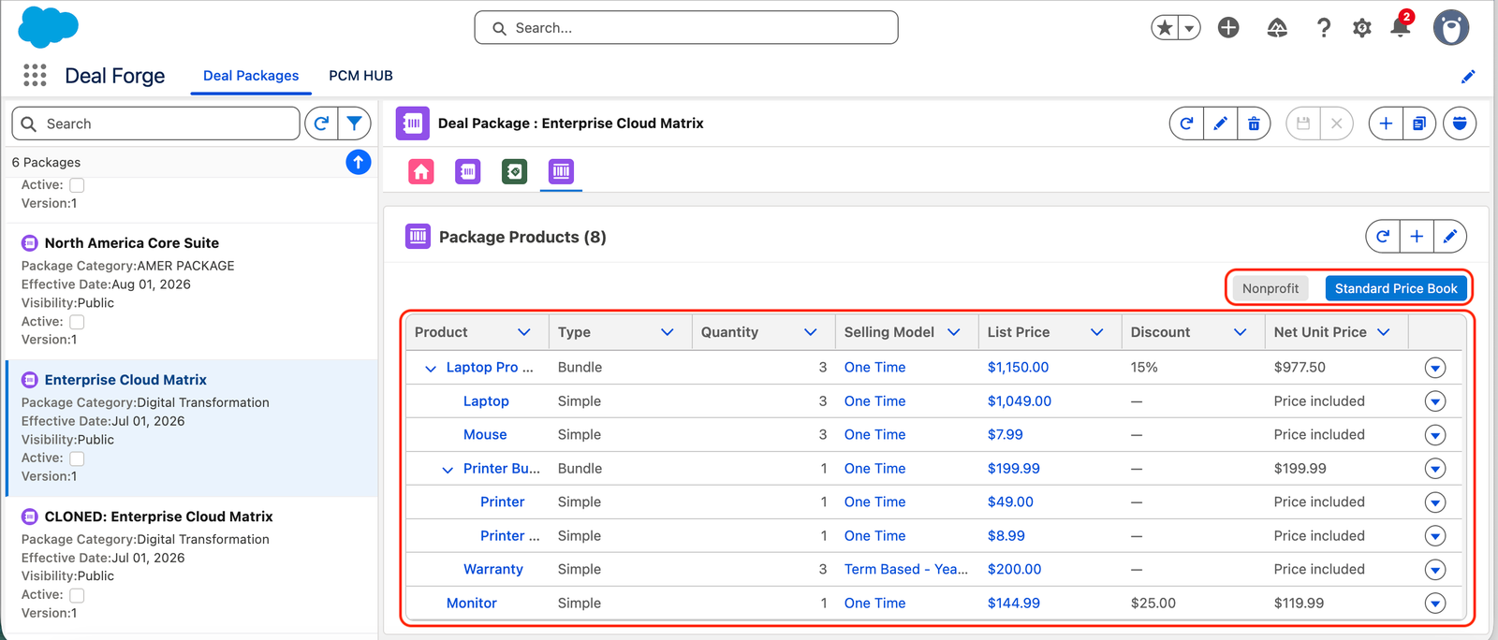Open the Type column header menu
Image resolution: width=1498 pixels, height=640 pixels.
click(668, 332)
